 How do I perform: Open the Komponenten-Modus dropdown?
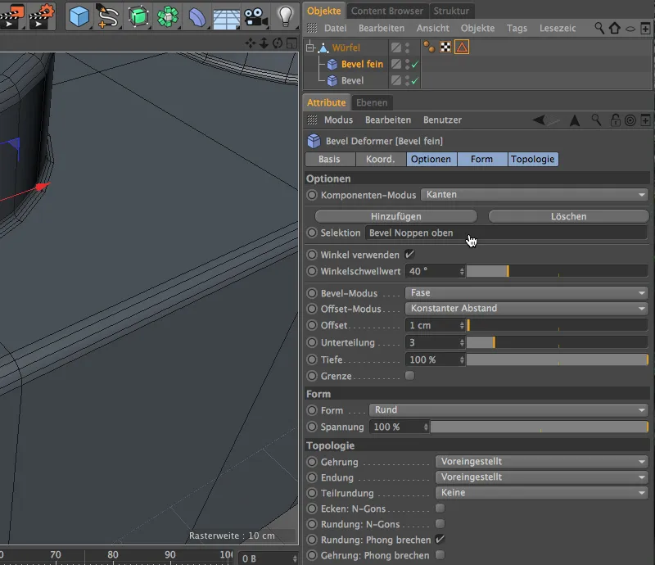(535, 195)
